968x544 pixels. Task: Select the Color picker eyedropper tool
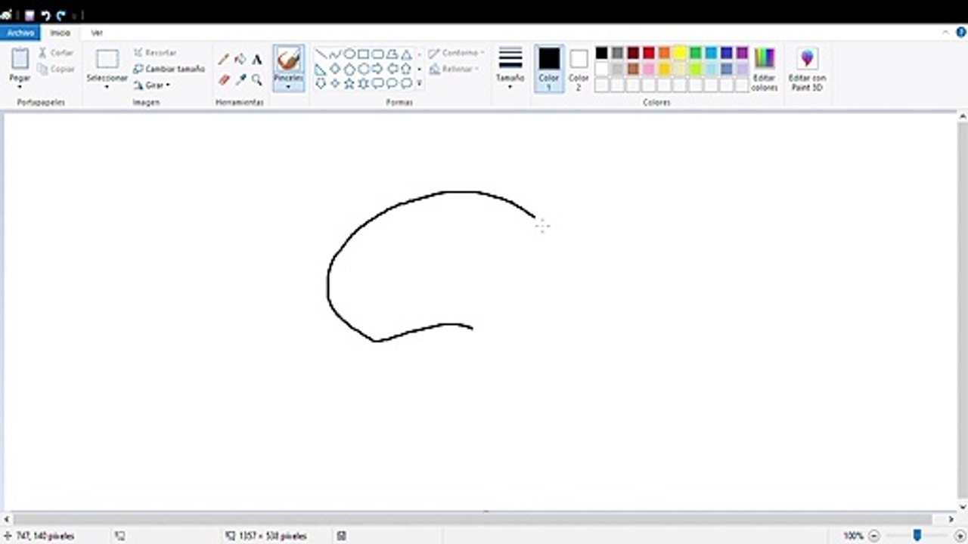point(240,79)
